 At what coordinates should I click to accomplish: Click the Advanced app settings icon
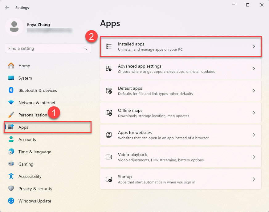tap(109, 69)
